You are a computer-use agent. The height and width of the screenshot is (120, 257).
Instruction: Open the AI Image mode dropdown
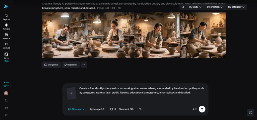[76, 109]
